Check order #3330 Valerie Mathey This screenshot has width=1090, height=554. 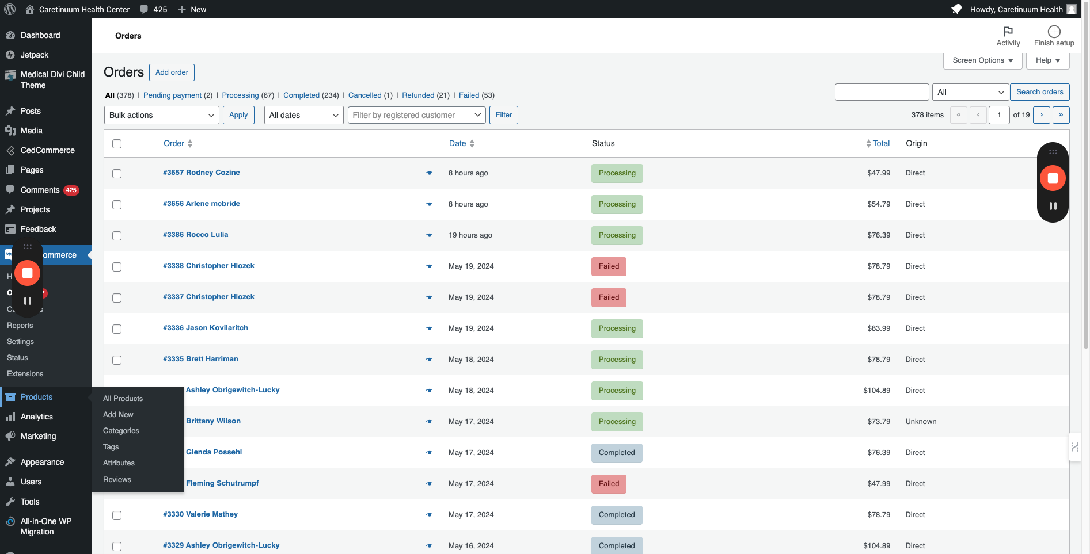117,515
